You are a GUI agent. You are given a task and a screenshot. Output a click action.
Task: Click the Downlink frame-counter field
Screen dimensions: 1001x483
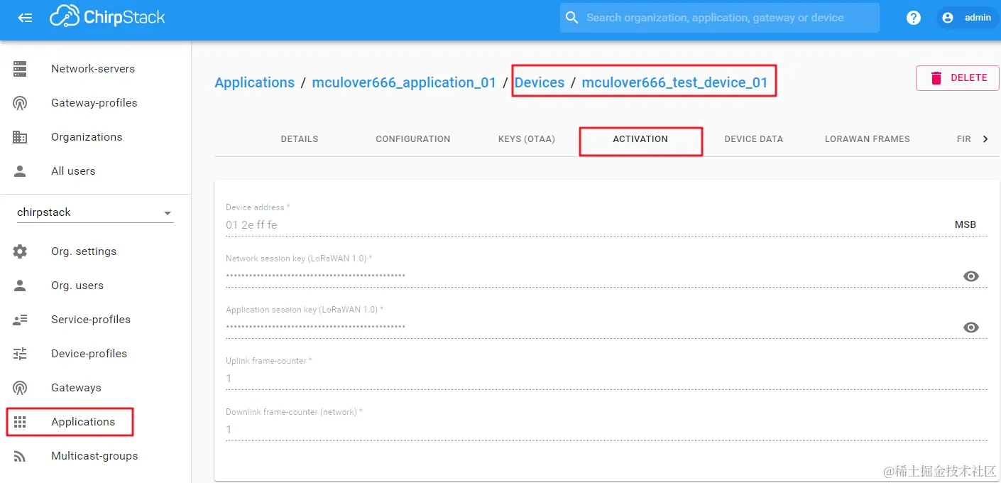[607, 429]
